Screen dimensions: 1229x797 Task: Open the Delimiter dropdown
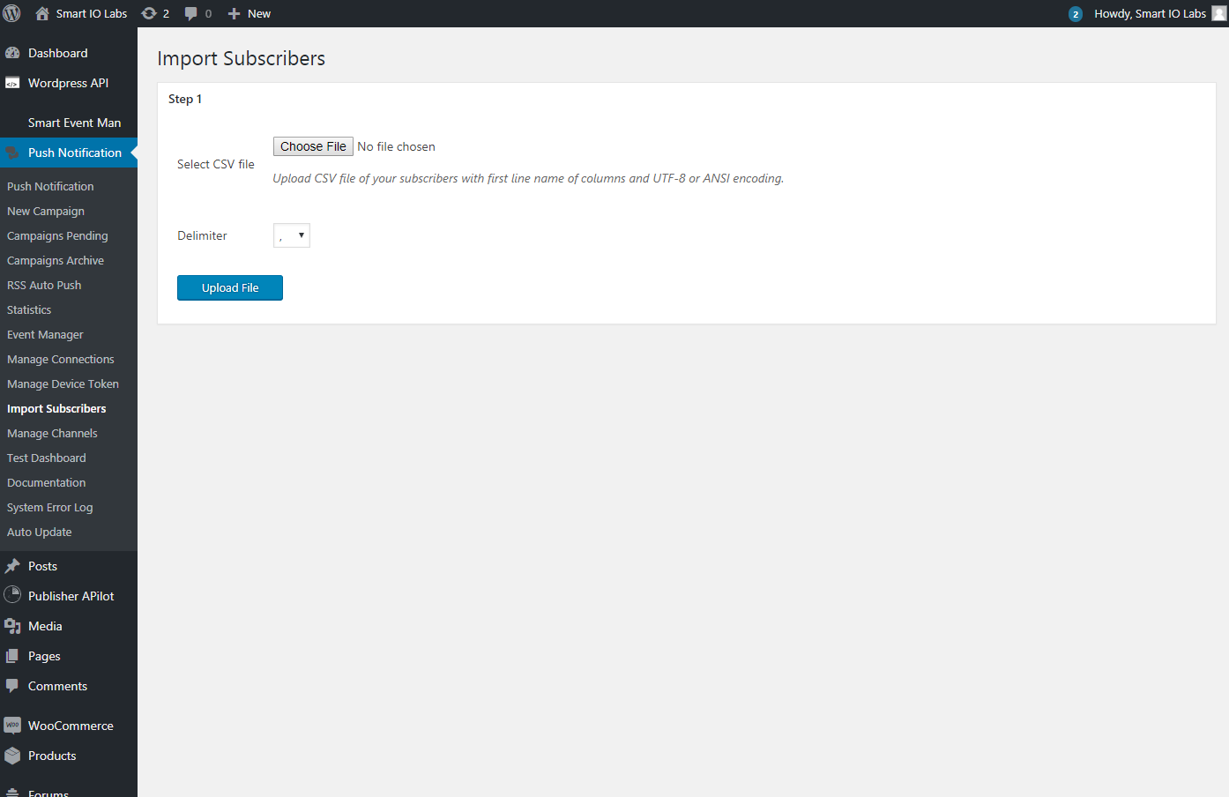pyautogui.click(x=292, y=235)
